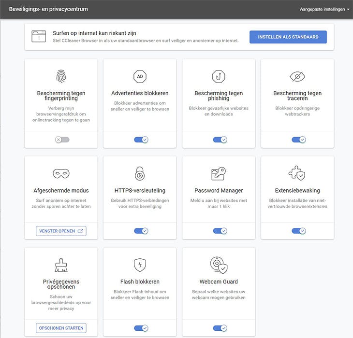Click the 'HTTPS-versleuteling' title

pos(140,190)
